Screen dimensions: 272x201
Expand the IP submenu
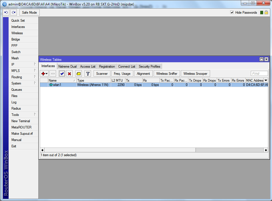pos(23,65)
